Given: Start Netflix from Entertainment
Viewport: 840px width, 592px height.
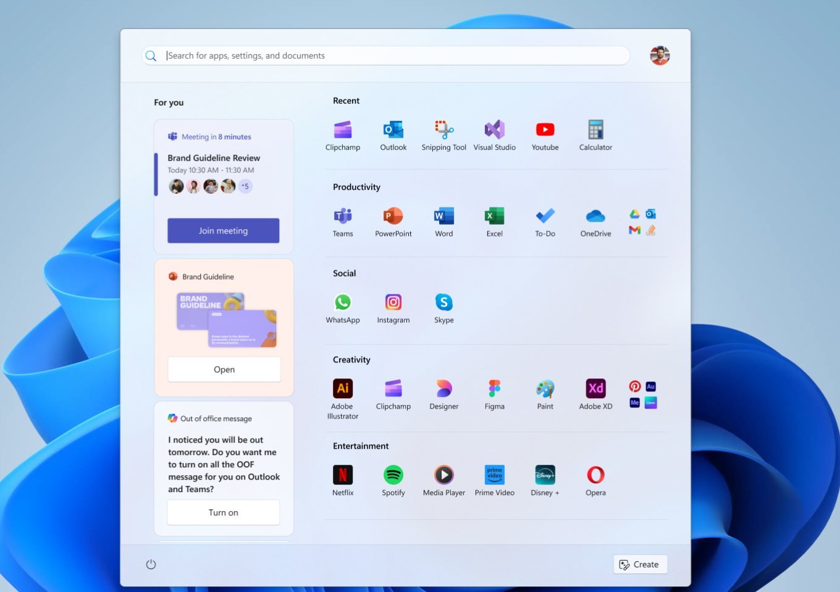Looking at the screenshot, I should pos(343,475).
